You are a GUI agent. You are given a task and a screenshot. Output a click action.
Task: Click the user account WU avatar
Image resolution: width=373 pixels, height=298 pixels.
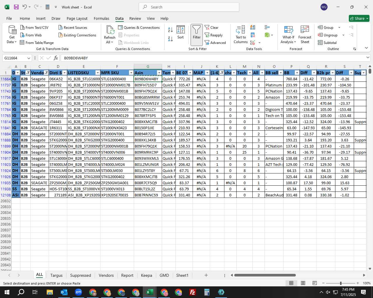pyautogui.click(x=324, y=7)
